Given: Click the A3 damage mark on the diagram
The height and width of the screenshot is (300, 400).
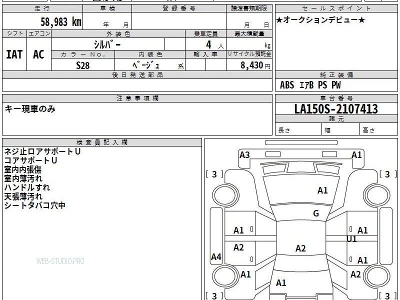Looking at the screenshot, I should (x=244, y=155).
